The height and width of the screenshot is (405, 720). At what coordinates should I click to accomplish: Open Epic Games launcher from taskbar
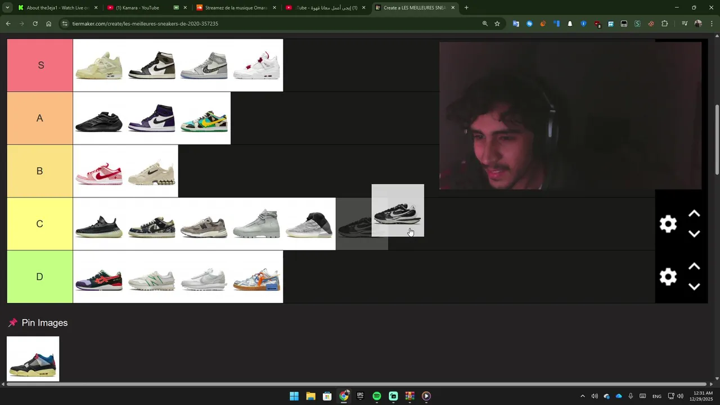360,396
